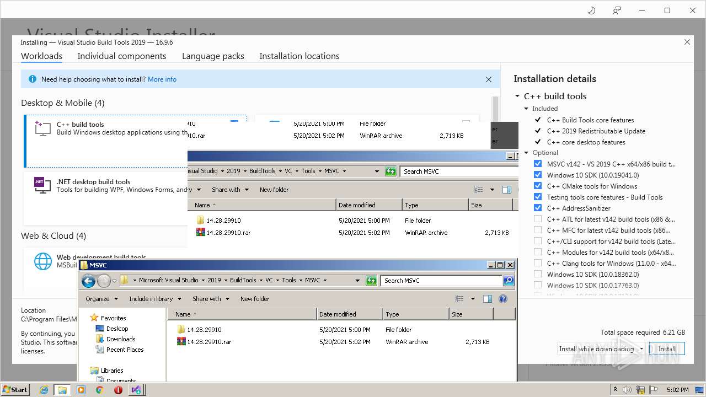Open view options arrow in front MSVC window
Viewport: 706px width, 397px height.
(473, 299)
